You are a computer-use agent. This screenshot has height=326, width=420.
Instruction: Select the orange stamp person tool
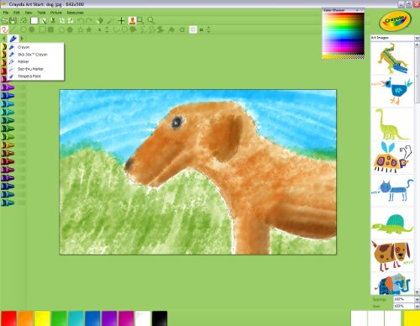pos(132,20)
